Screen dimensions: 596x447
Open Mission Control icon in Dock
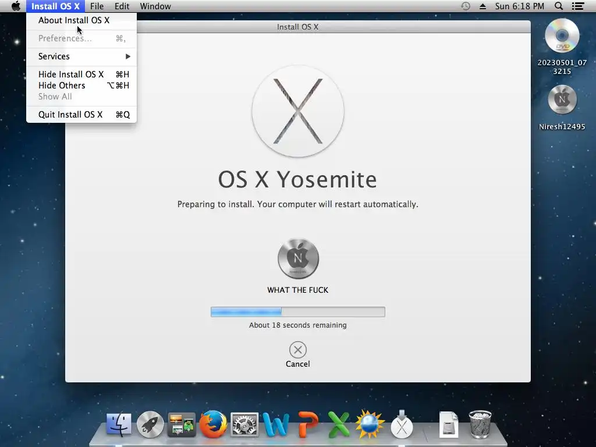tap(182, 424)
